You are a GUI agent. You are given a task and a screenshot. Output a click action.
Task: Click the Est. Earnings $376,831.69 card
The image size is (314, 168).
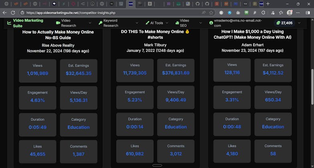pos(175,70)
